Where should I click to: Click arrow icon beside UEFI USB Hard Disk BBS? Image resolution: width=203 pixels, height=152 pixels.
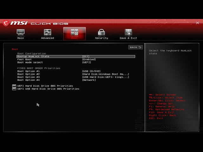[14, 89]
